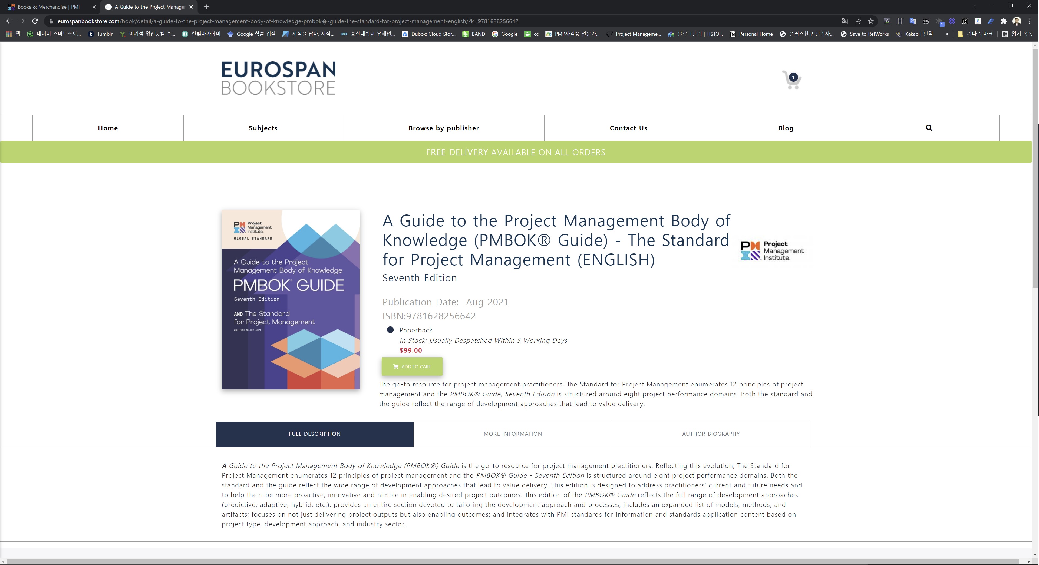
Task: Click the Google Translate page icon in address bar
Action: tap(845, 21)
